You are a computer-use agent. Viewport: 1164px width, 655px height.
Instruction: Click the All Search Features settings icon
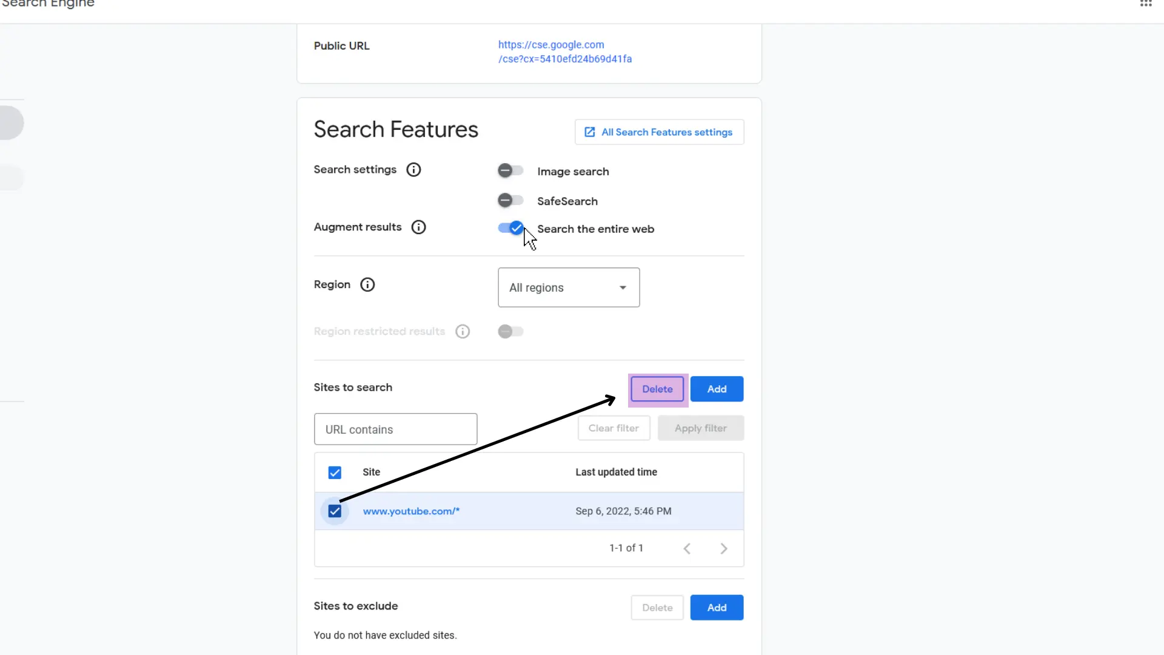click(x=590, y=132)
